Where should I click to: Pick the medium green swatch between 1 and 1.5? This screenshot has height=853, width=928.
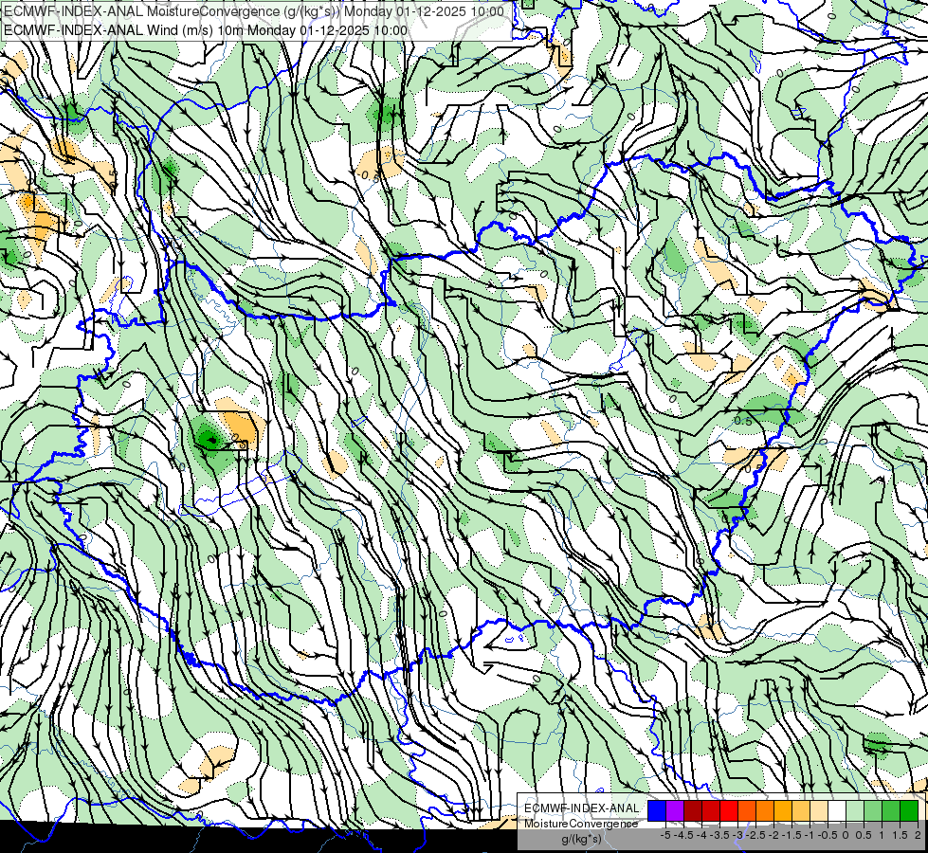891,810
